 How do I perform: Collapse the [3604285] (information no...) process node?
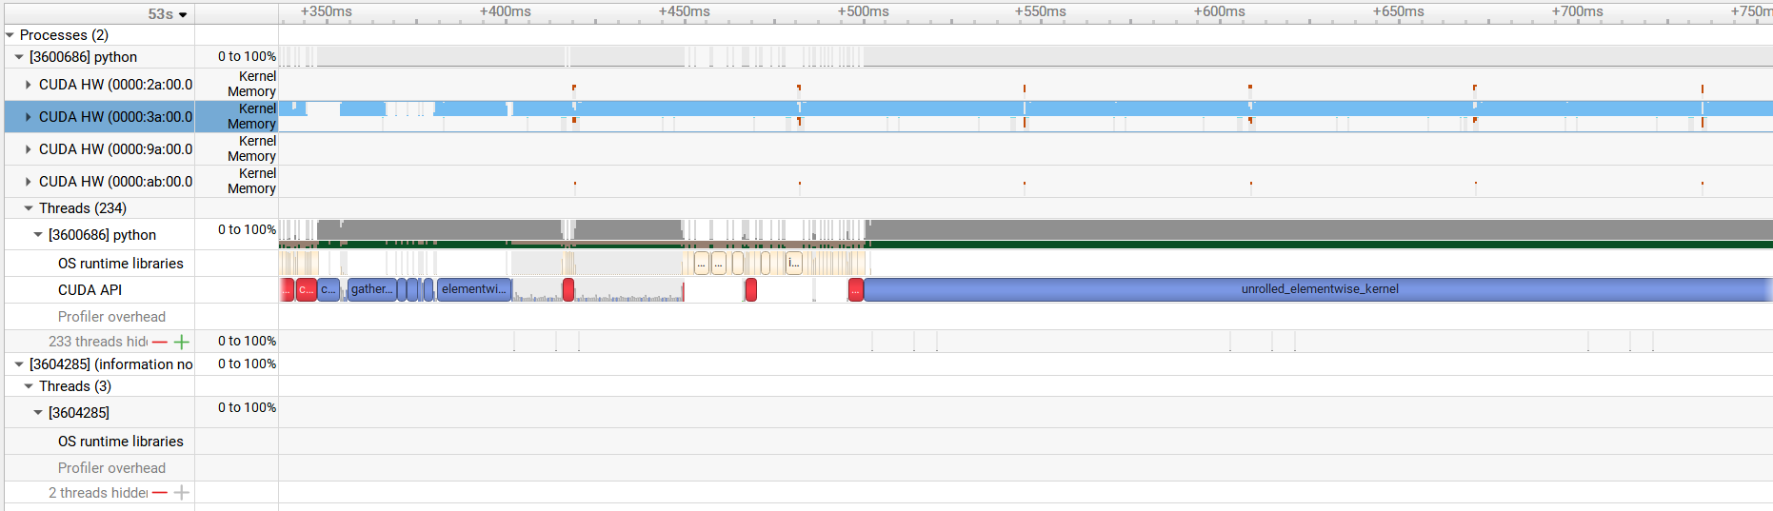(x=19, y=364)
